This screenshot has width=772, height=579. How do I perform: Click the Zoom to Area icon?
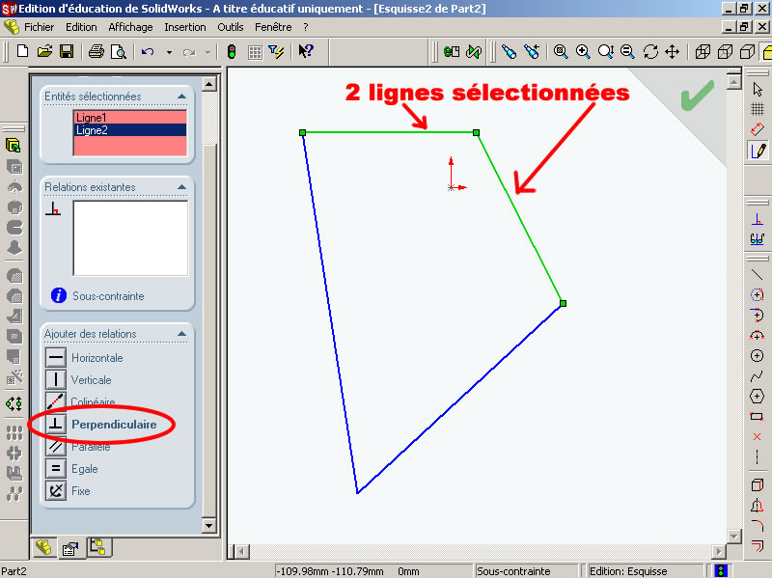[x=583, y=51]
